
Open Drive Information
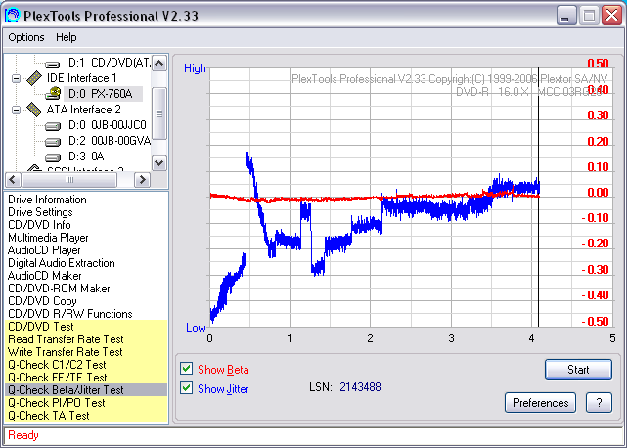[47, 200]
